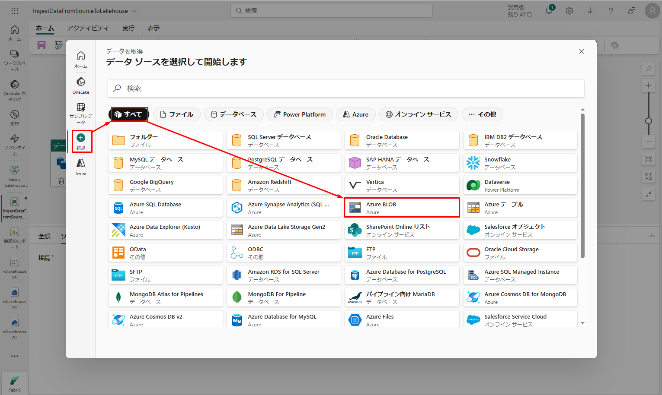
Task: Choose Dataverse data source
Action: pyautogui.click(x=520, y=185)
